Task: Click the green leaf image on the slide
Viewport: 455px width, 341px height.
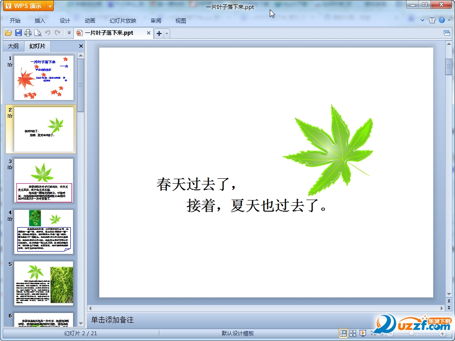Action: tap(328, 150)
